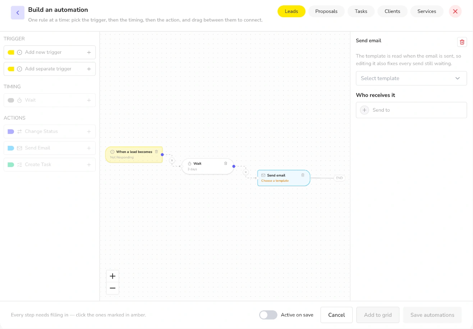Click plus icon on Wait timing row
This screenshot has width=473, height=329.
89,100
